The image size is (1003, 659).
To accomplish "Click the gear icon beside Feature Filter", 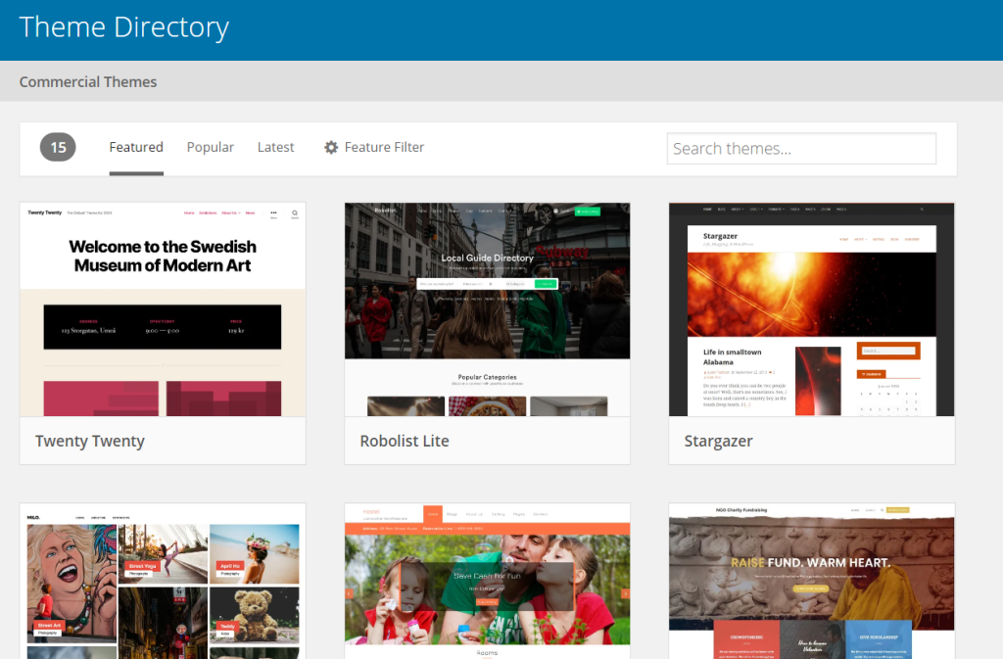I will tap(331, 147).
